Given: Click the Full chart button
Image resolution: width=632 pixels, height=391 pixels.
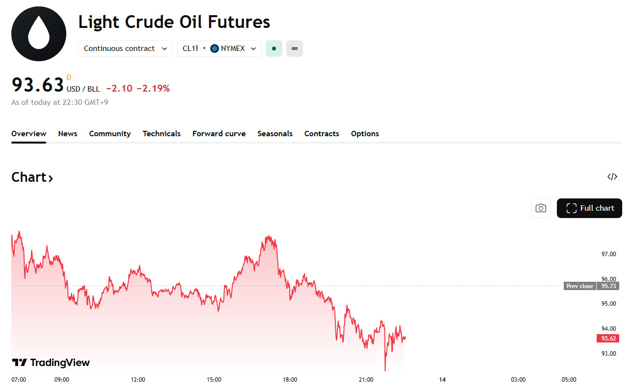Looking at the screenshot, I should click(x=589, y=208).
